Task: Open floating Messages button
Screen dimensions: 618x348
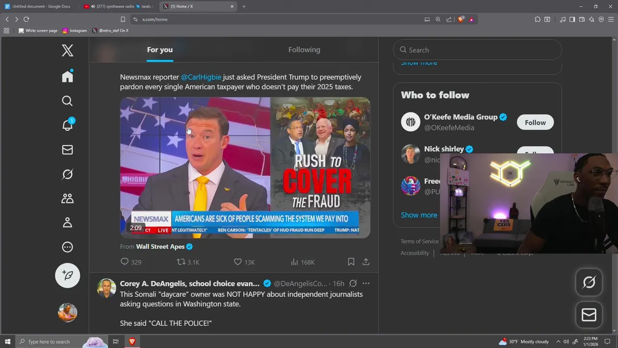Action: [x=589, y=315]
